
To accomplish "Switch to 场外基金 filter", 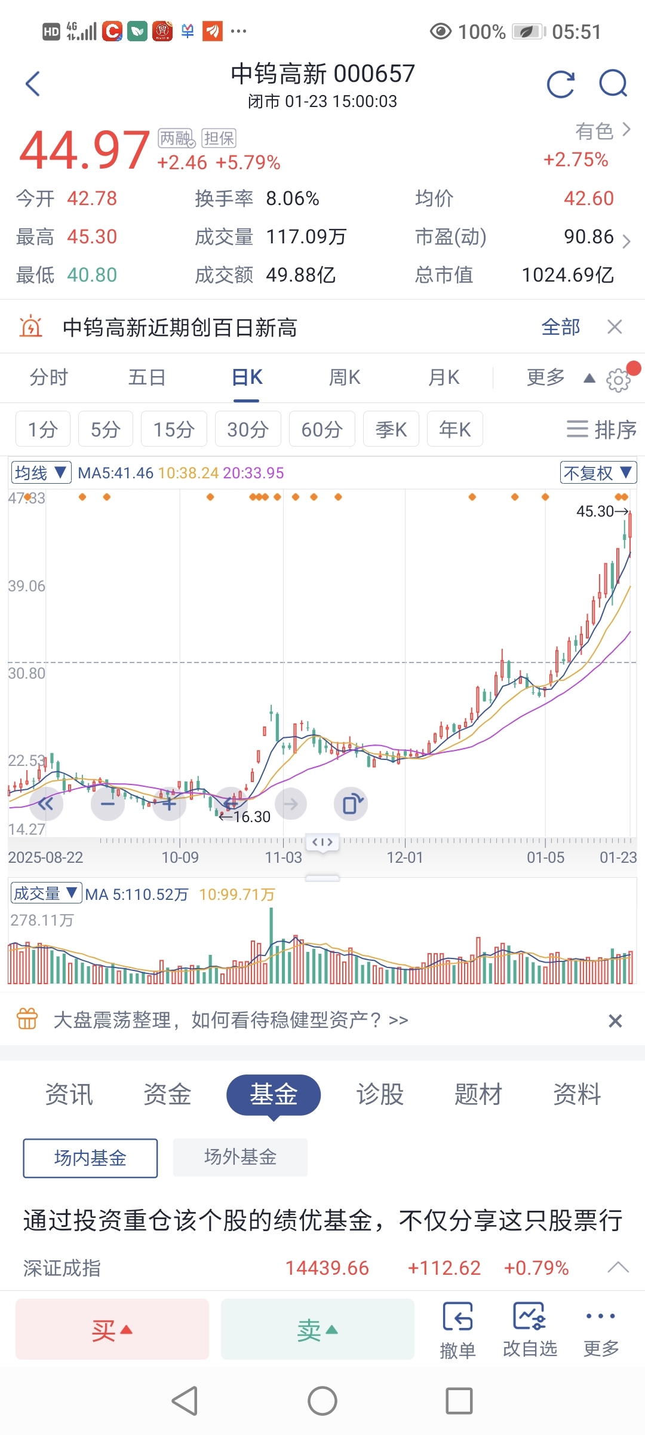I will 240,1157.
